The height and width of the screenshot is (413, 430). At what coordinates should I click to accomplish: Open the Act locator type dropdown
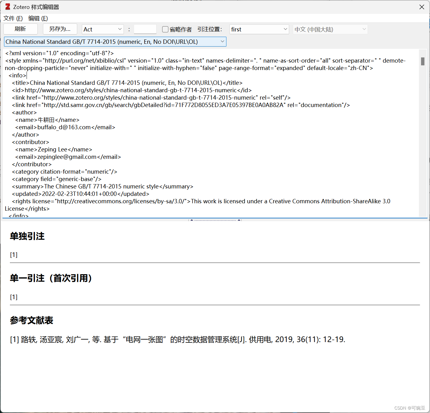(103, 29)
